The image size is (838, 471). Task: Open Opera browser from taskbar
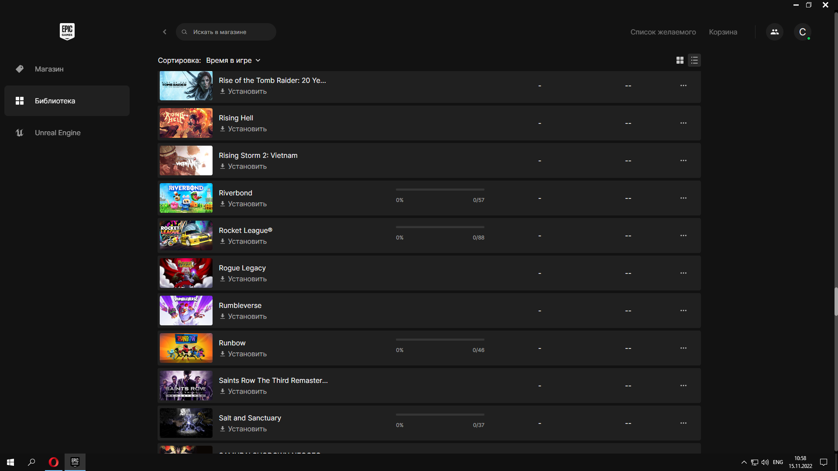54,462
